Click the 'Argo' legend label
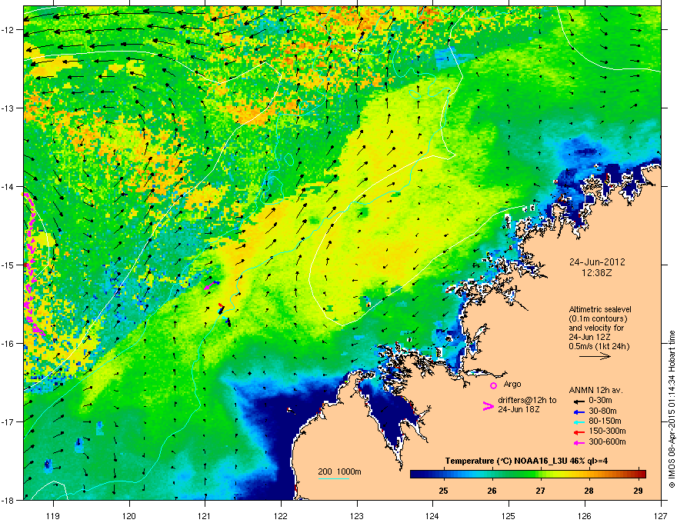This screenshot has width=677, height=523. pos(512,384)
